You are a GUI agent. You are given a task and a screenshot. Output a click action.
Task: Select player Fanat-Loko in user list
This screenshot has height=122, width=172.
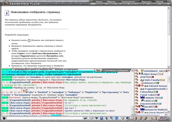pyautogui.click(x=147, y=95)
